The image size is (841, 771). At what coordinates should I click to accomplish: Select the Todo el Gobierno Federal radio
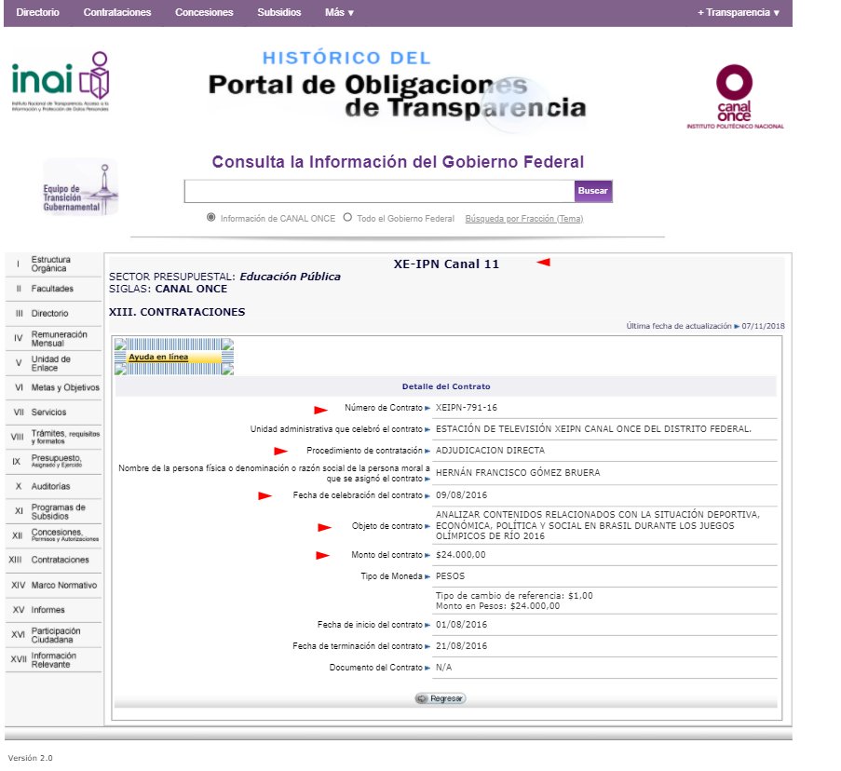[347, 218]
